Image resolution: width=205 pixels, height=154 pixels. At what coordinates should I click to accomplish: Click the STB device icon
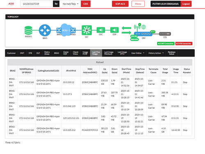(x=165, y=34)
